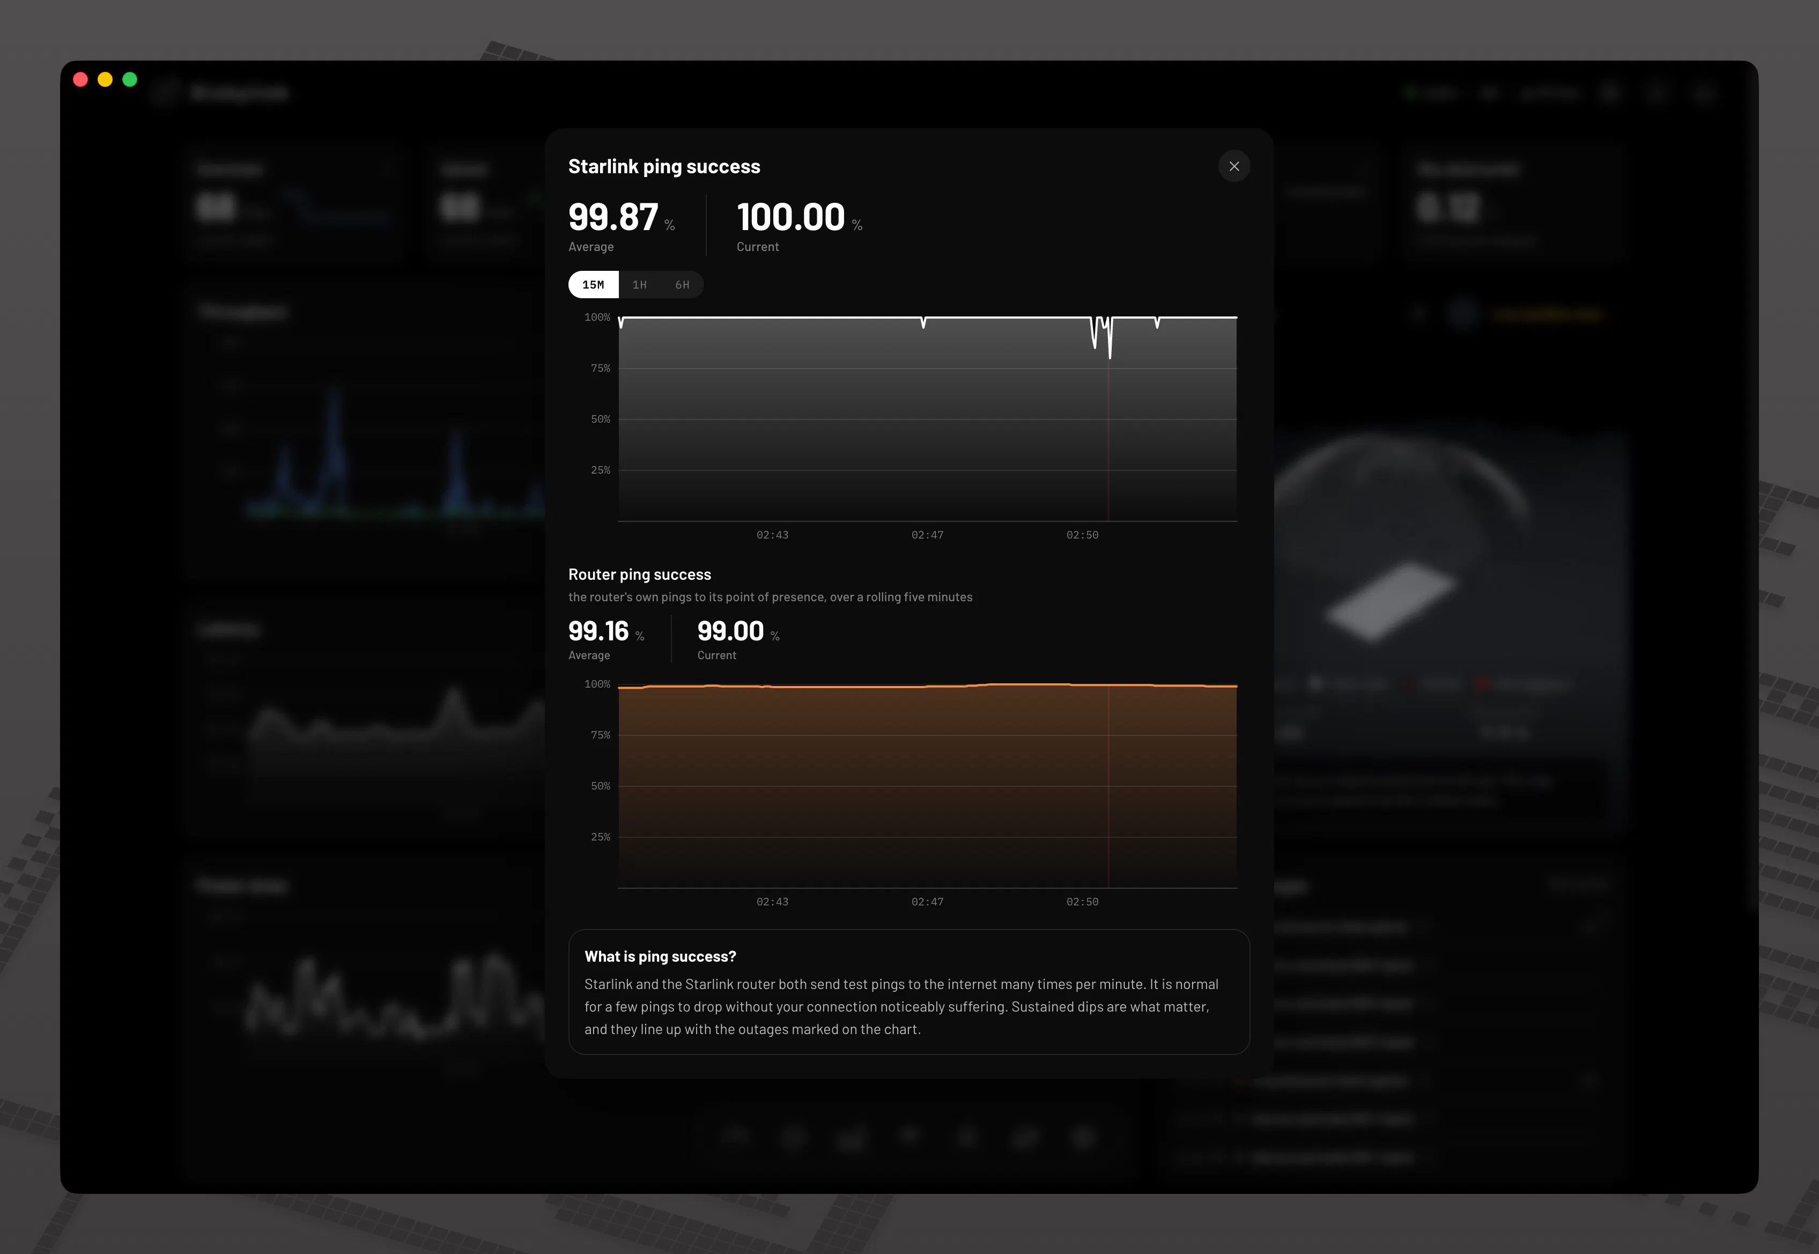
Task: Click the 99.00 router current value
Action: point(730,631)
